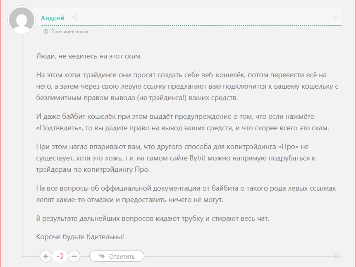Image resolution: width=356 pixels, height=267 pixels.
Task: Click the paragraph 'Люди, не ведитесь на этот скам'
Action: point(89,56)
